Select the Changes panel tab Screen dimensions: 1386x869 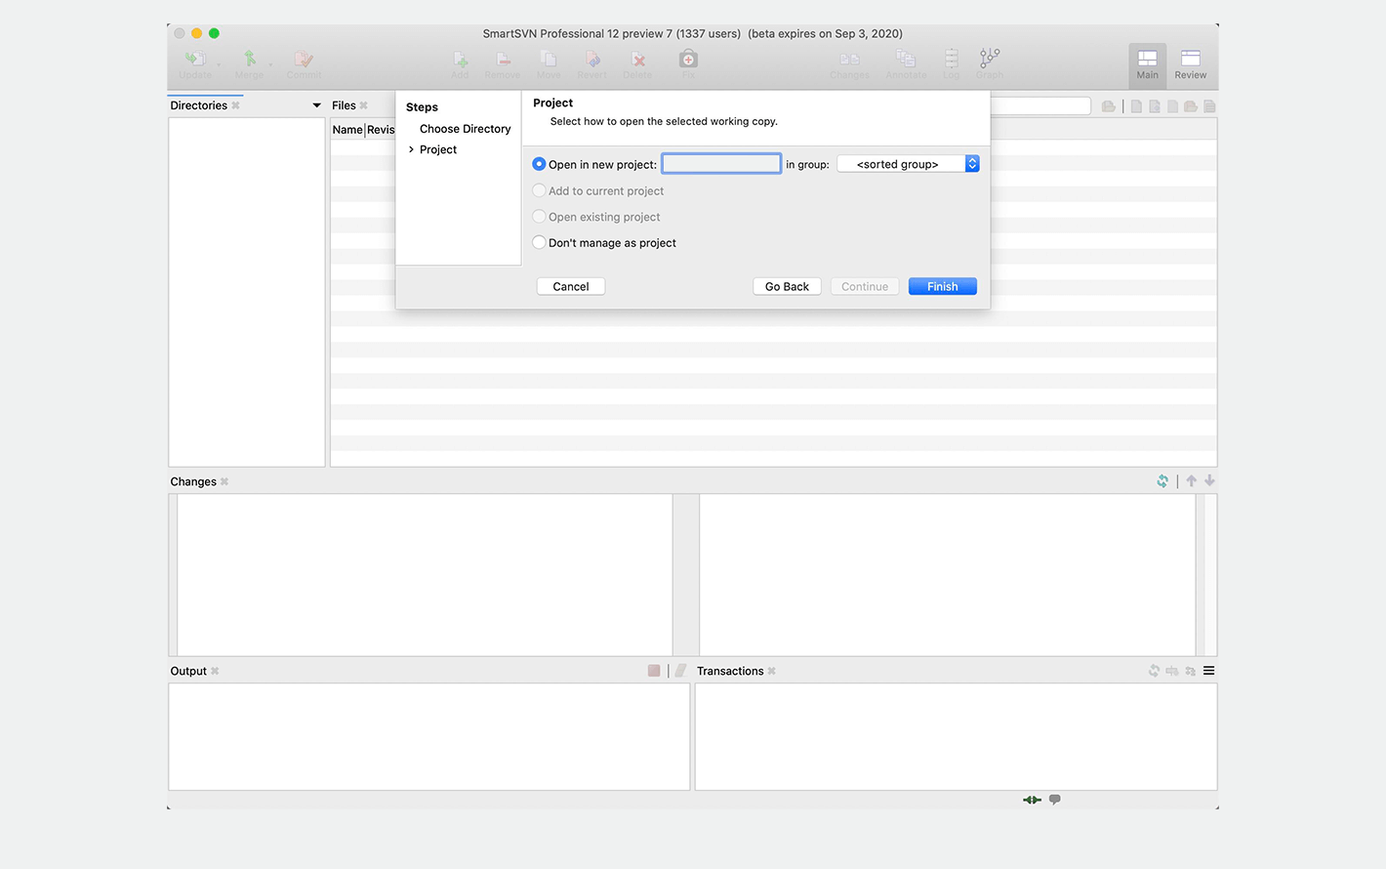[x=193, y=481]
